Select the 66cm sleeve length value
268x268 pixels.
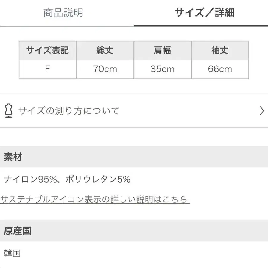pos(220,69)
